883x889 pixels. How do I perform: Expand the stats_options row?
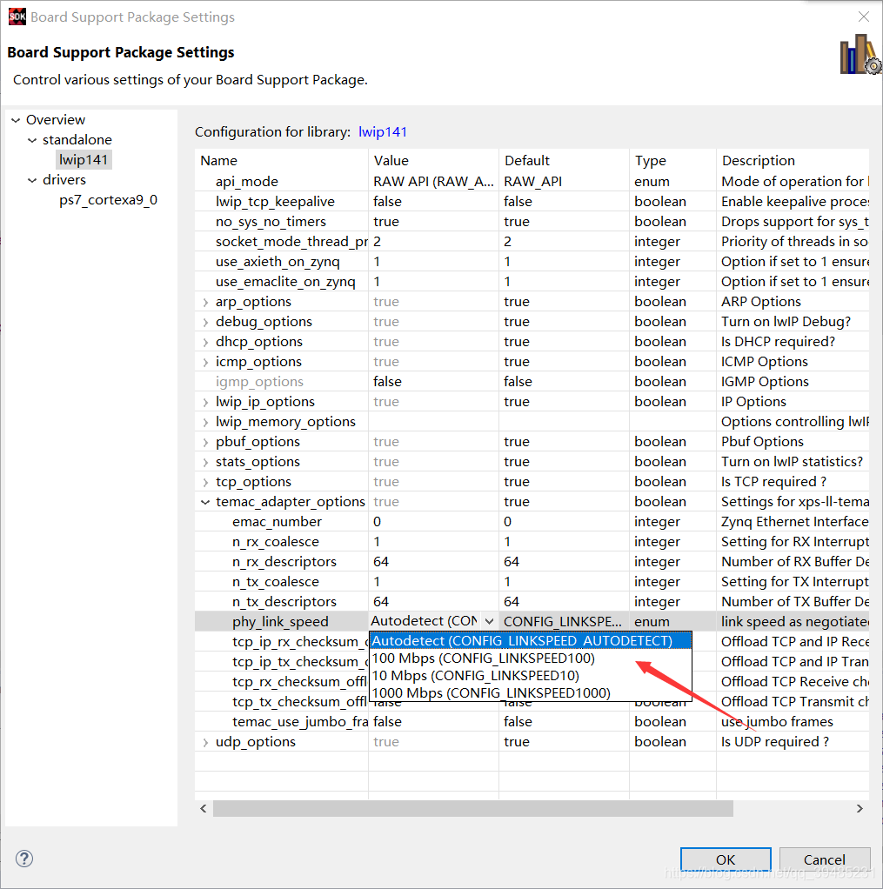pos(205,463)
